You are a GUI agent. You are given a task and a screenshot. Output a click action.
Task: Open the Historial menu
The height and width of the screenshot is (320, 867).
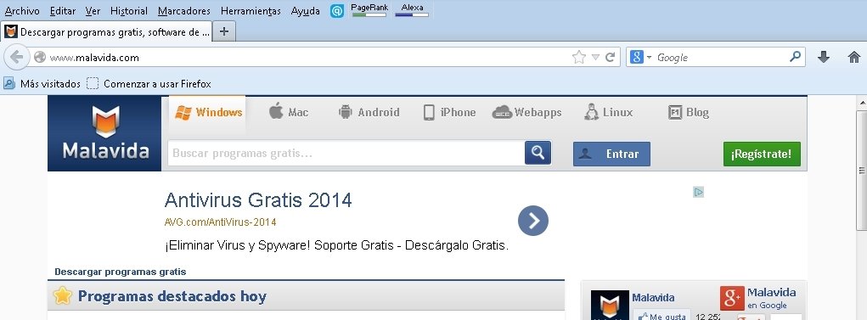tap(129, 10)
